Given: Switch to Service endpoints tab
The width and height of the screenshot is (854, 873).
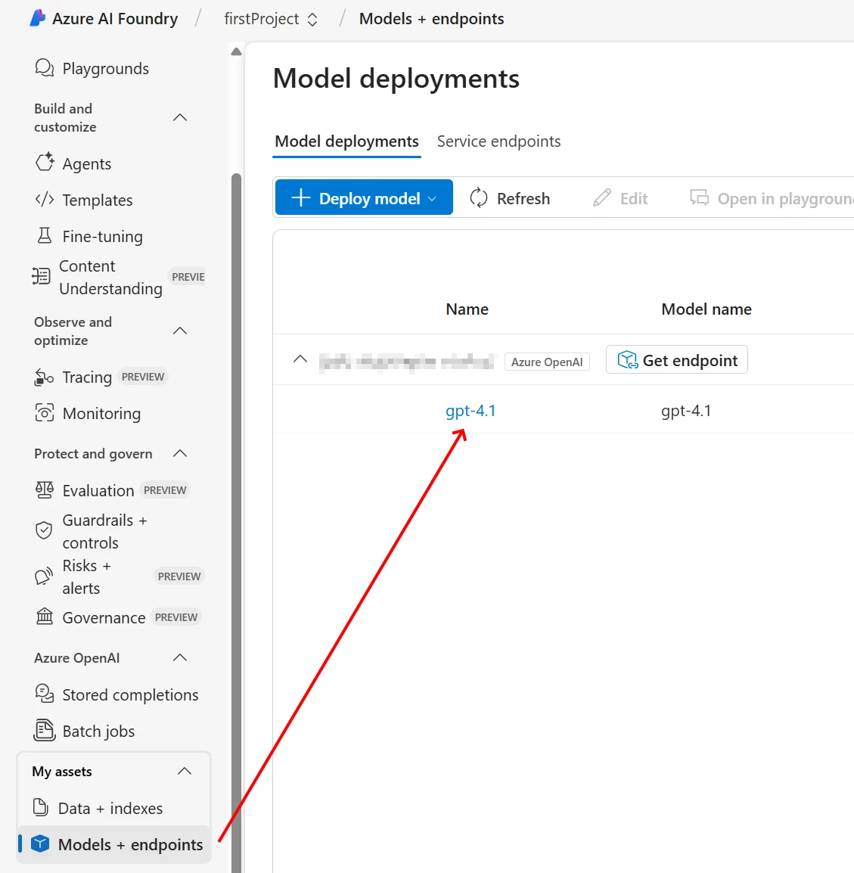Looking at the screenshot, I should coord(498,141).
